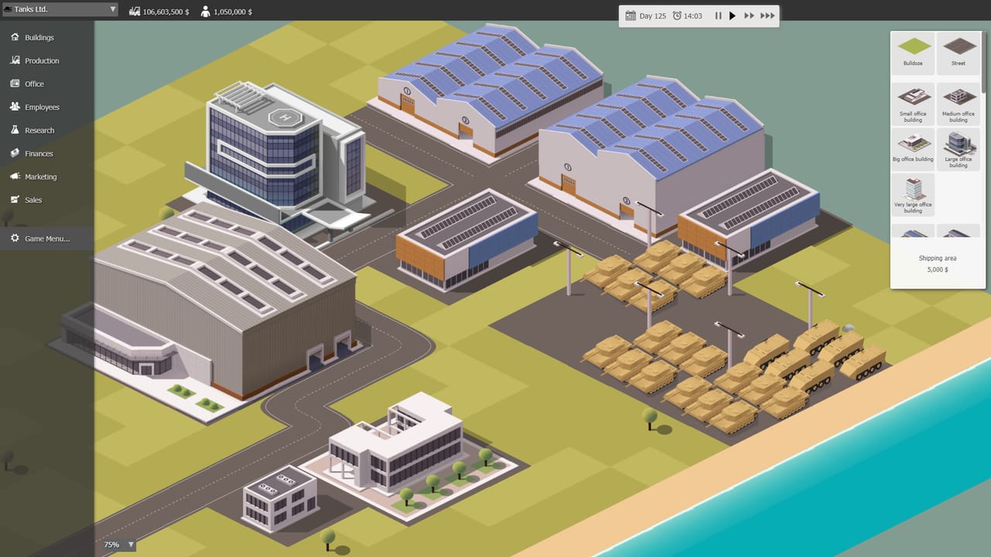Select the Bulldoze tool

point(913,53)
